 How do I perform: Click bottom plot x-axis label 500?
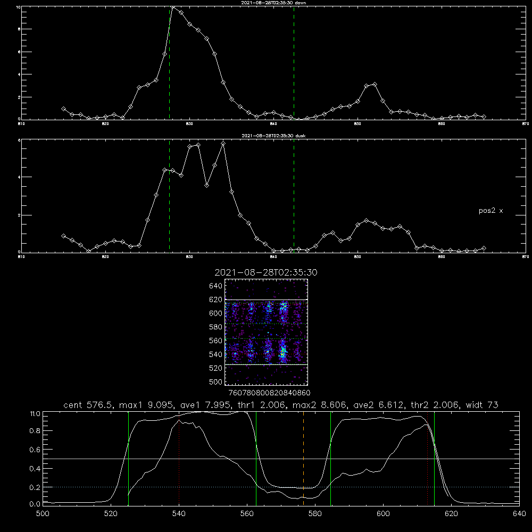pos(43,514)
